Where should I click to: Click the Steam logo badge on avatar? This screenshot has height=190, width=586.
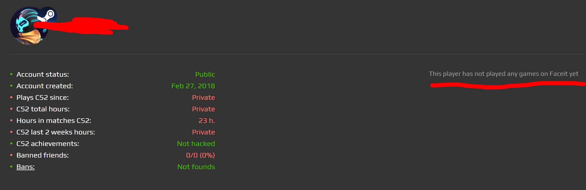click(x=47, y=16)
